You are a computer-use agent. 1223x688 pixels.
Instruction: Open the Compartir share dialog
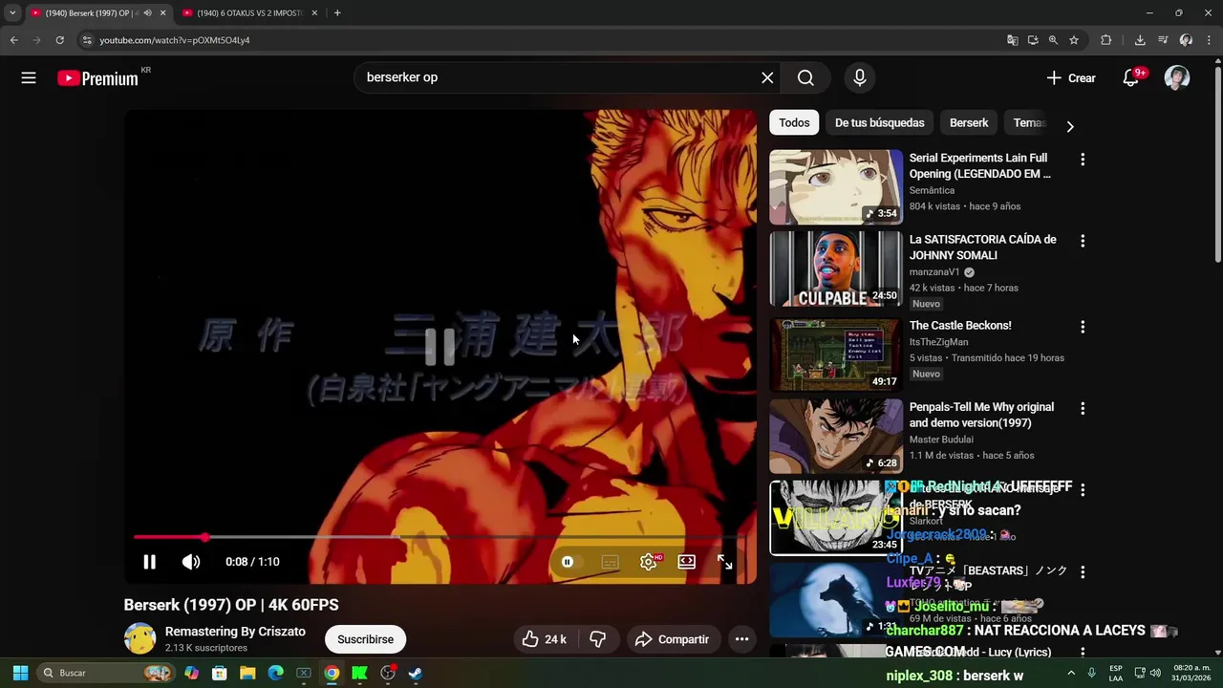coord(672,639)
